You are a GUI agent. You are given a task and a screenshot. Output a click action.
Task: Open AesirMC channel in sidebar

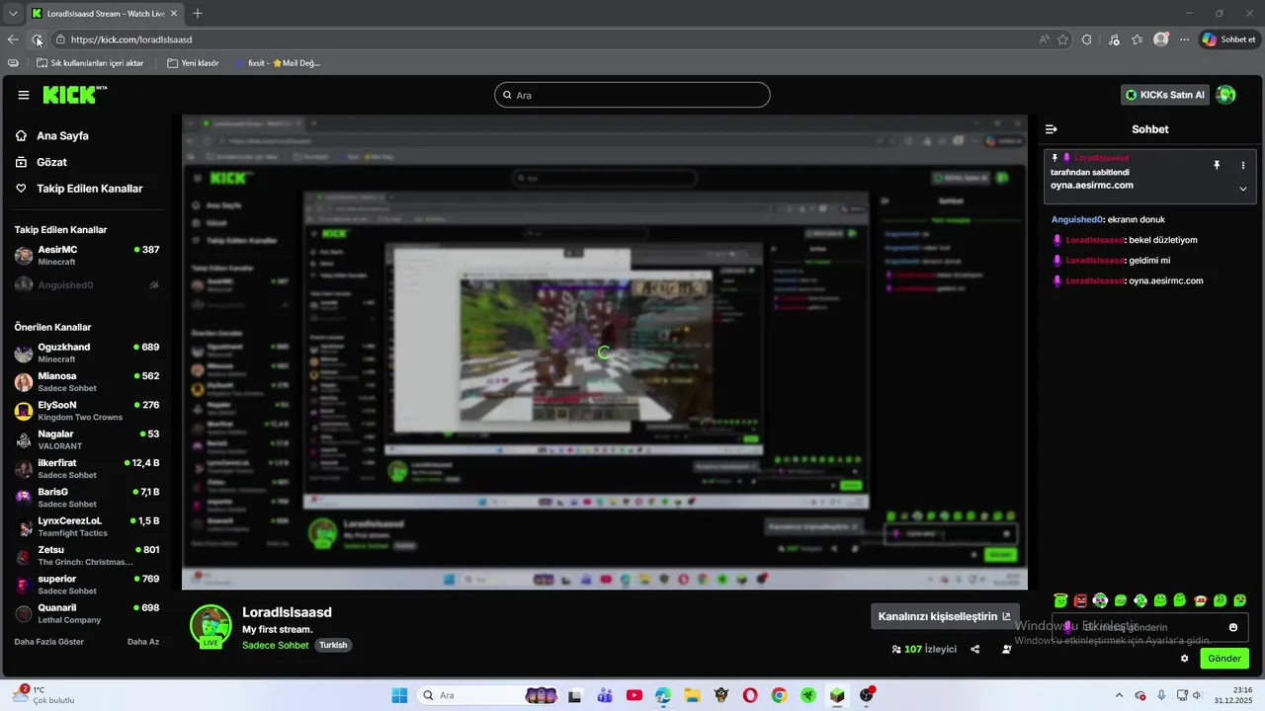click(x=87, y=256)
